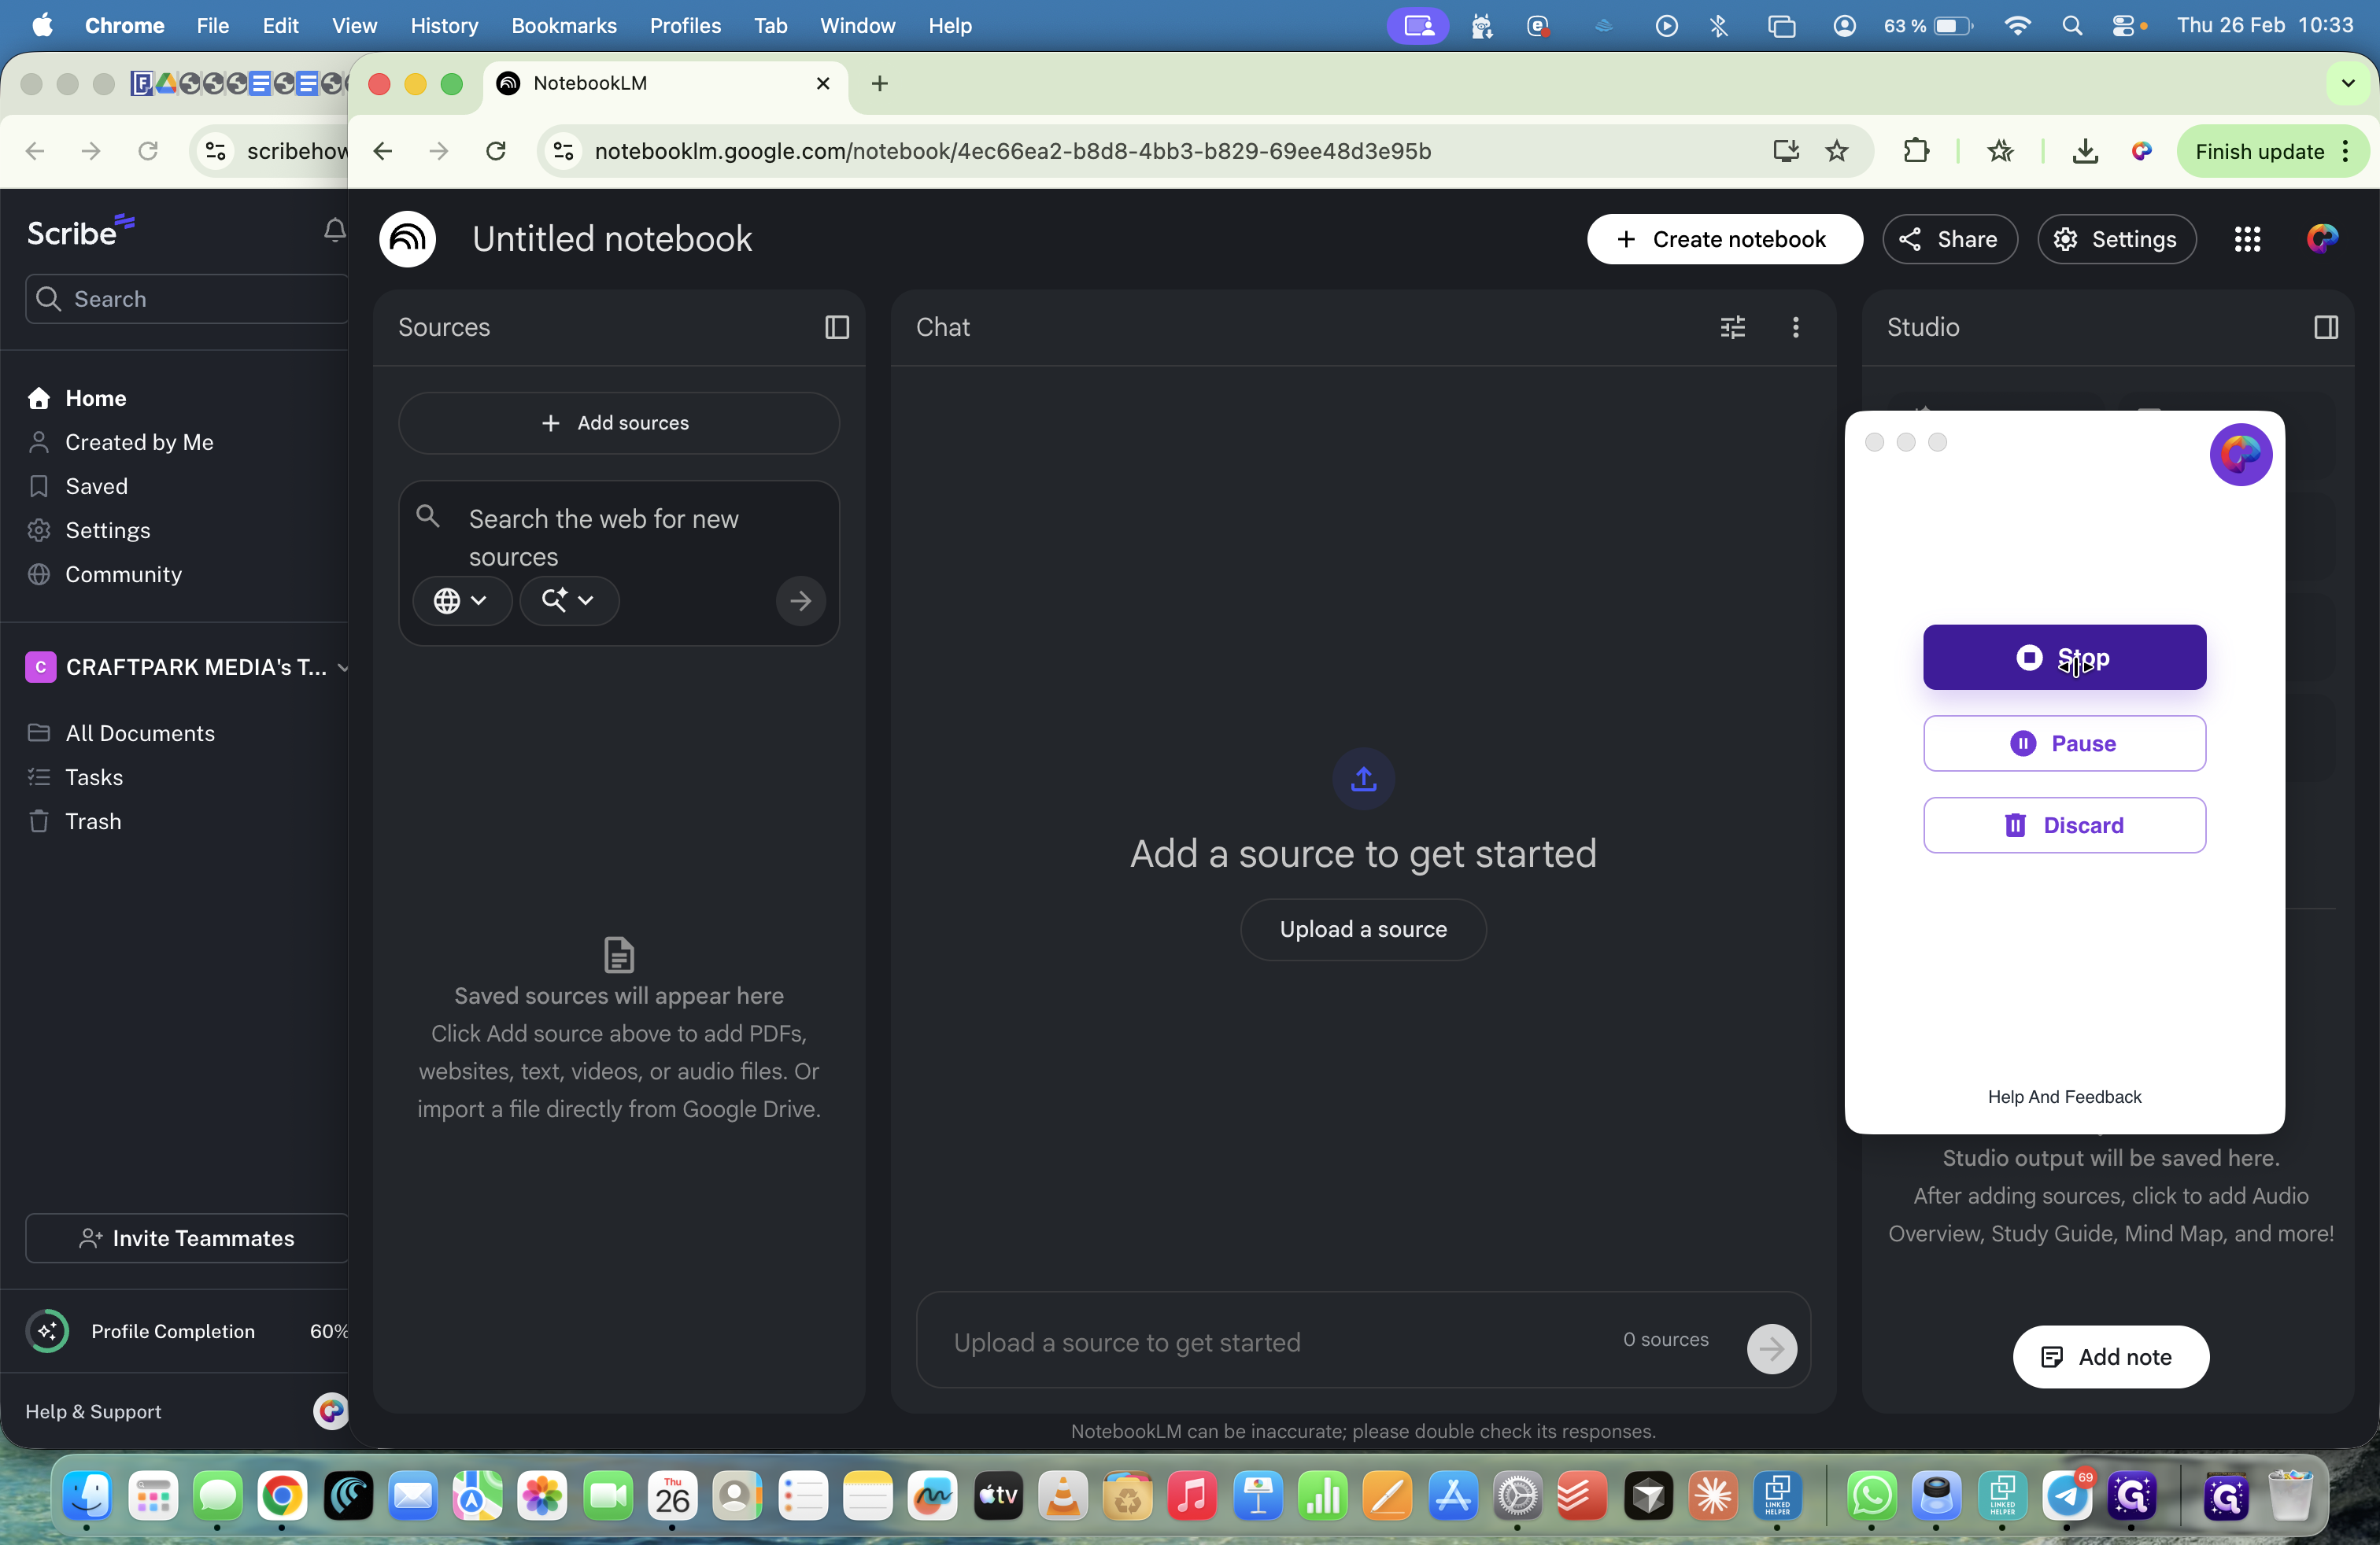The width and height of the screenshot is (2380, 1545).
Task: Pause the Scribe recording
Action: click(x=2063, y=743)
